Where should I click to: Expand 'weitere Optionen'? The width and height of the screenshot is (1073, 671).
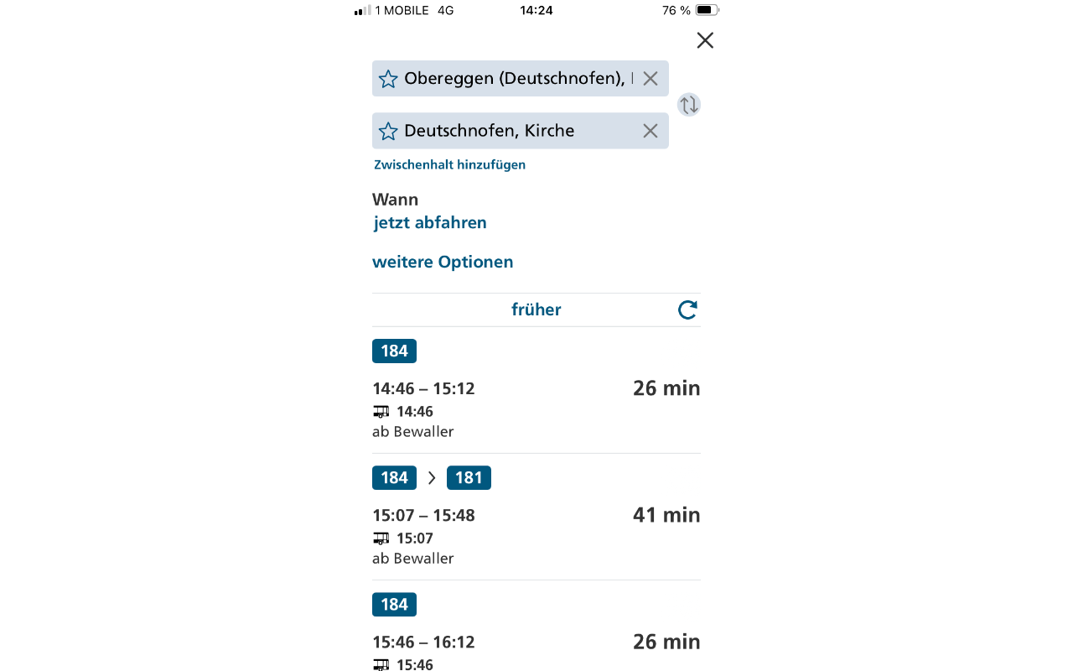[443, 262]
